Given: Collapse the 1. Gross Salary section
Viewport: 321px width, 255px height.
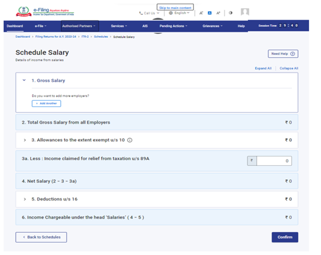Looking at the screenshot, I should tap(24, 80).
